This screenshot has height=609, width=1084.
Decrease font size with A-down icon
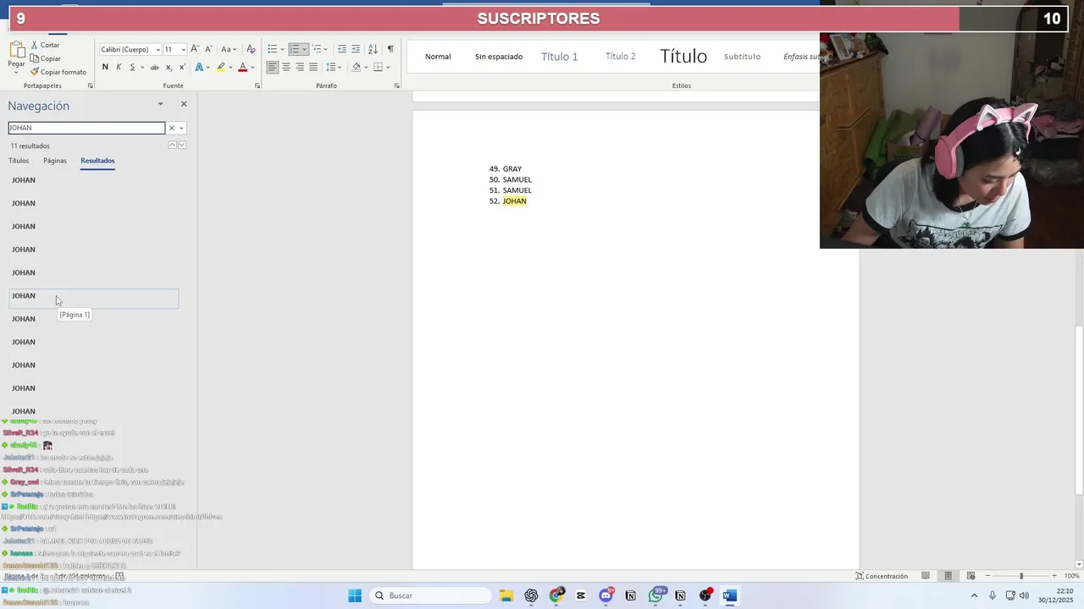pyautogui.click(x=208, y=49)
